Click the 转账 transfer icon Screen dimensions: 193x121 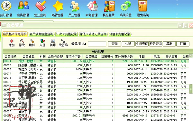[53, 43]
